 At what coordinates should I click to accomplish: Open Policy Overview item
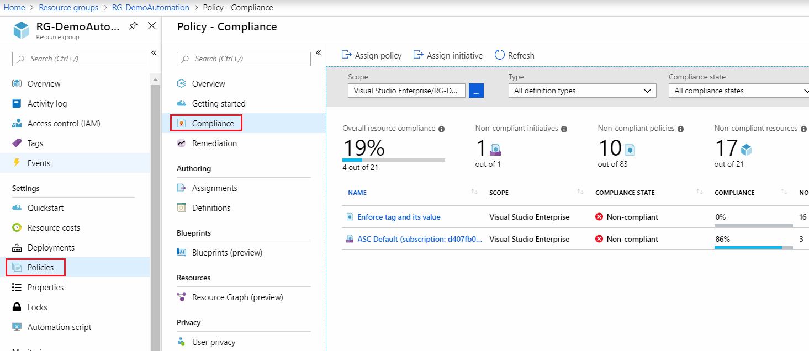209,84
